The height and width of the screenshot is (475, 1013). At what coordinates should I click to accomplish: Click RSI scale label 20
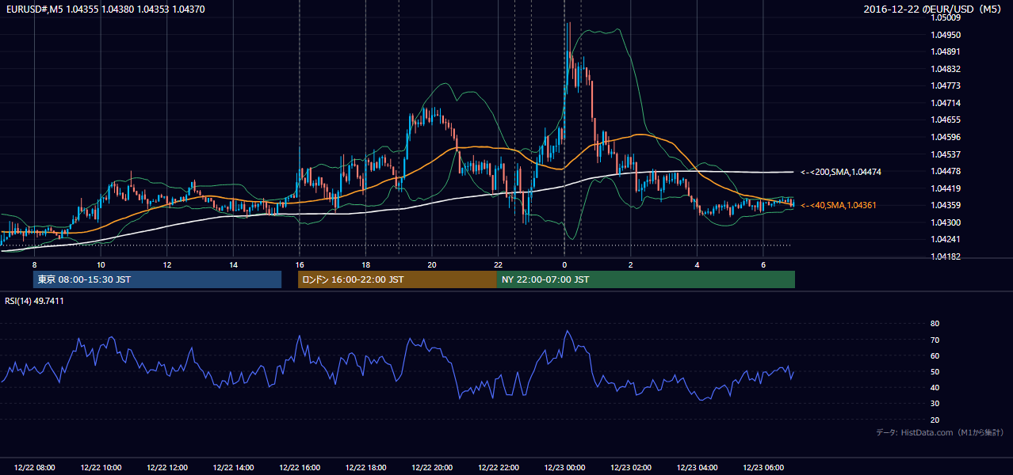click(x=935, y=420)
